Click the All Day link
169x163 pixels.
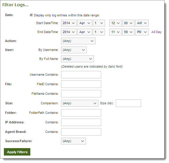coord(157,32)
